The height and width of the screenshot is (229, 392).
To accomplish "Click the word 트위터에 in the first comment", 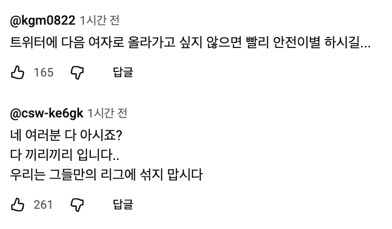I will coord(33,43).
